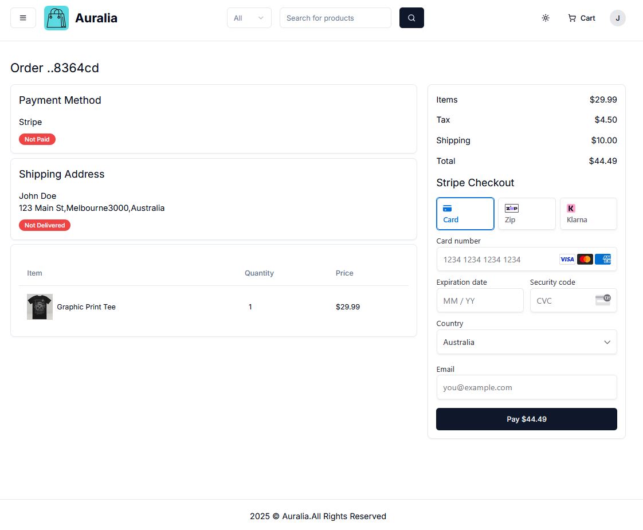Focus the MM / YY expiration field

(x=480, y=300)
